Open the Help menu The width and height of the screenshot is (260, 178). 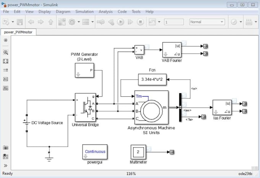[x=149, y=11]
